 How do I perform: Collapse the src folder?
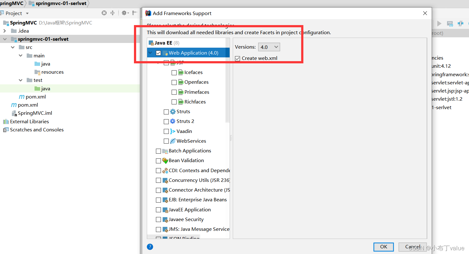(13, 47)
